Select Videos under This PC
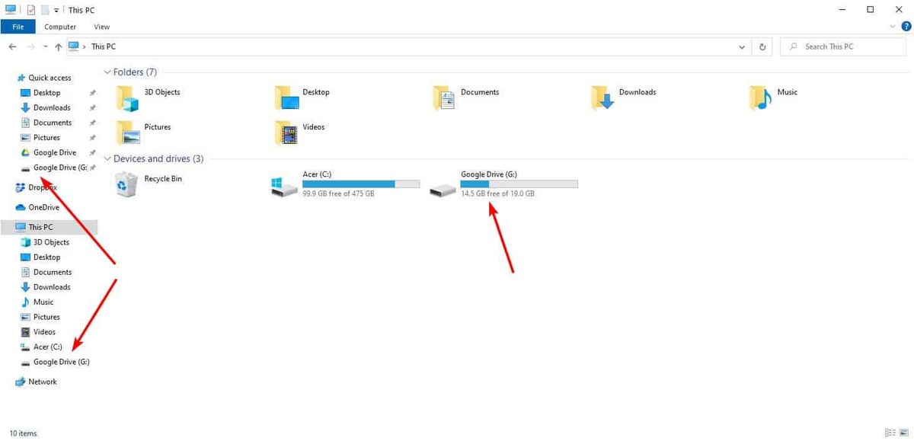 tap(44, 332)
